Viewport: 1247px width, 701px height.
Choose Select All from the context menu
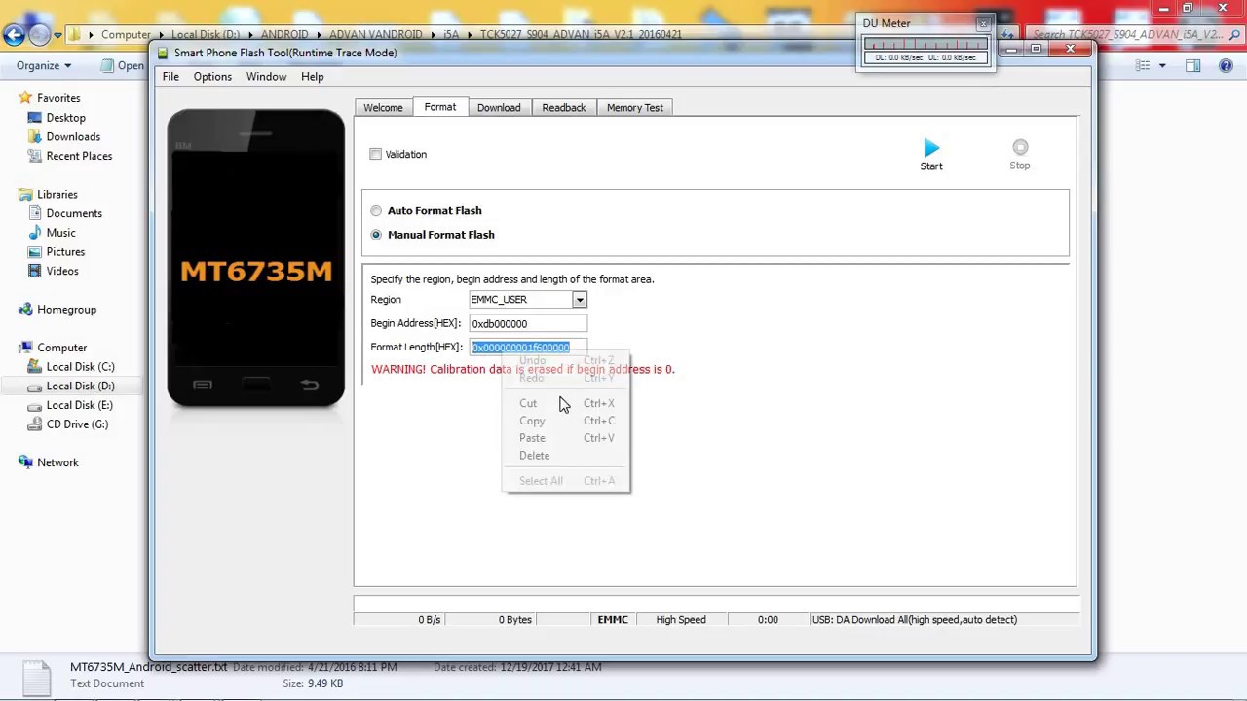coord(566,481)
